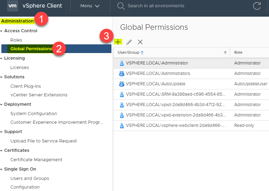This screenshot has width=269, height=191.
Task: Click user icon for vpxd-2da9d466 account
Action: 121,105
